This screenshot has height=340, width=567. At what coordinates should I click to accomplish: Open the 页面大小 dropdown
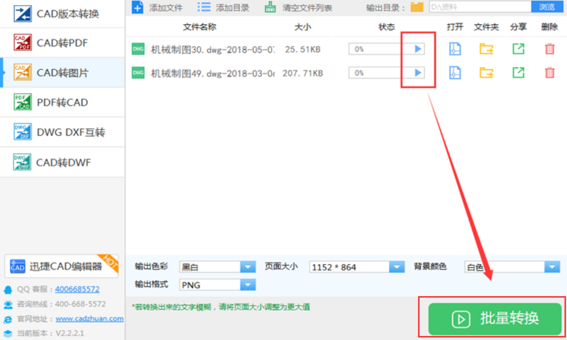356,267
